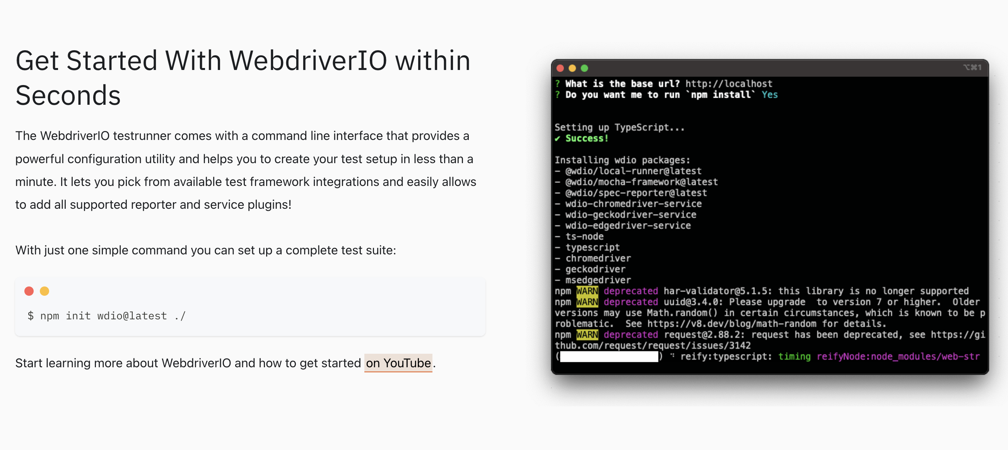
Task: Click the deprecated label for har-validator
Action: pyautogui.click(x=630, y=291)
